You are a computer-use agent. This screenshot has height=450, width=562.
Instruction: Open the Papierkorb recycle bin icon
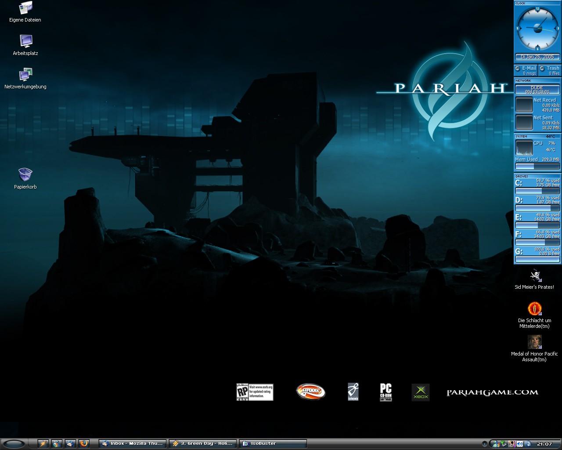[25, 178]
